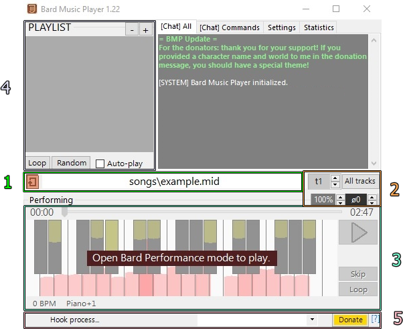This screenshot has width=403, height=329.
Task: Remove a song with the minus button
Action: pos(132,29)
